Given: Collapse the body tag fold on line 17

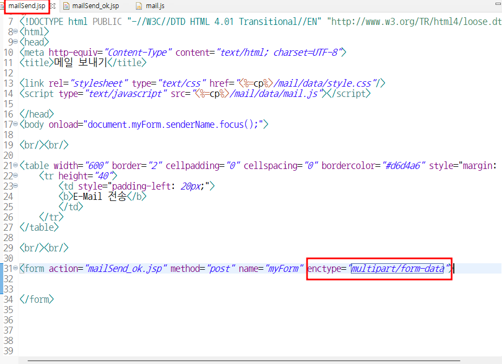Looking at the screenshot, I should tap(16, 124).
